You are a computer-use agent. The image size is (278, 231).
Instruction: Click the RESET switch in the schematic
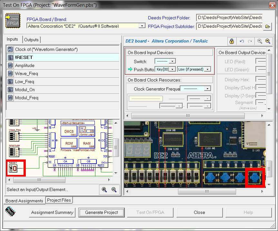tap(13, 168)
